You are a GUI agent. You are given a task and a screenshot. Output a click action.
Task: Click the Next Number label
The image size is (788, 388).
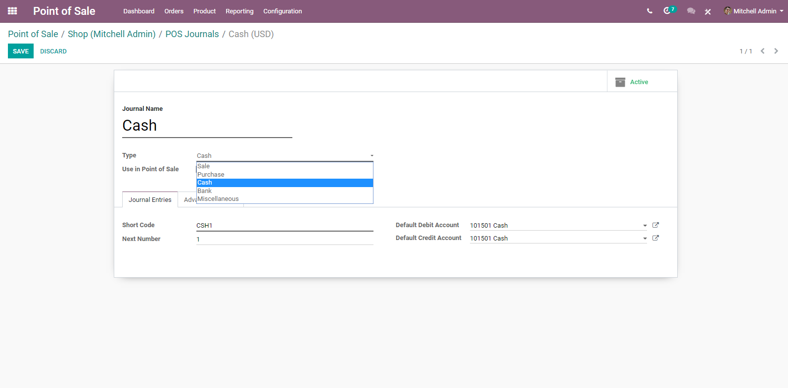[x=141, y=239]
